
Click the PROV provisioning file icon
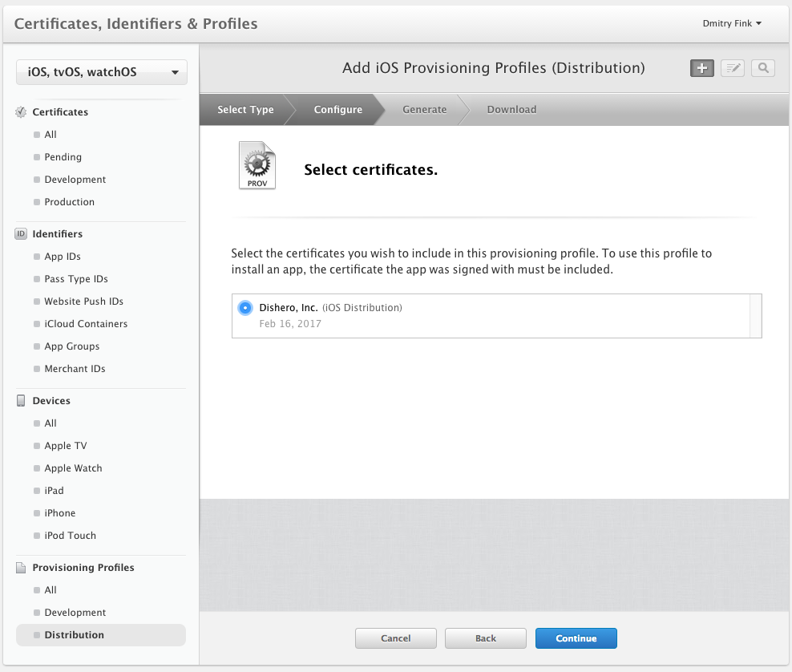pos(257,166)
